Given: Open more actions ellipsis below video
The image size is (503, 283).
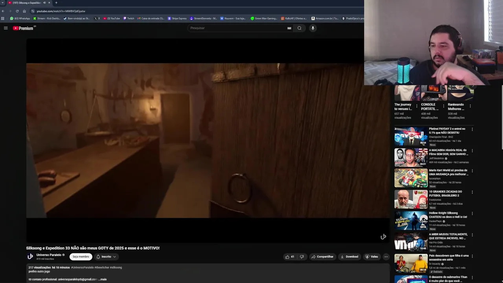Looking at the screenshot, I should point(386,257).
